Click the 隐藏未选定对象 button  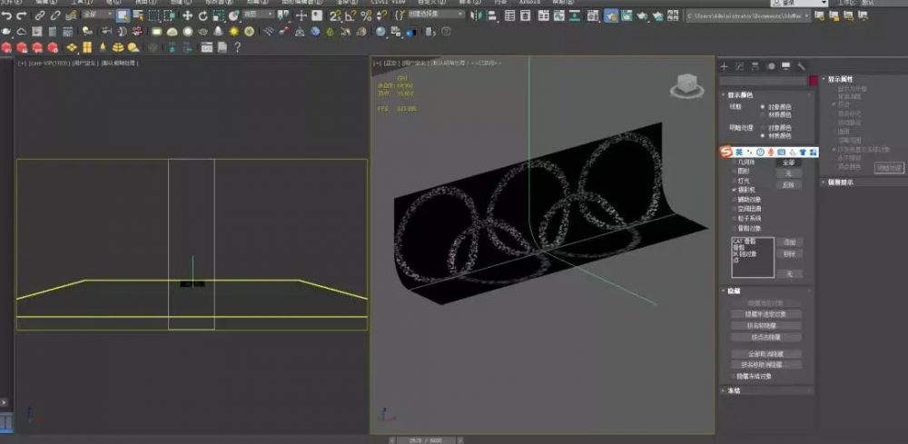766,314
